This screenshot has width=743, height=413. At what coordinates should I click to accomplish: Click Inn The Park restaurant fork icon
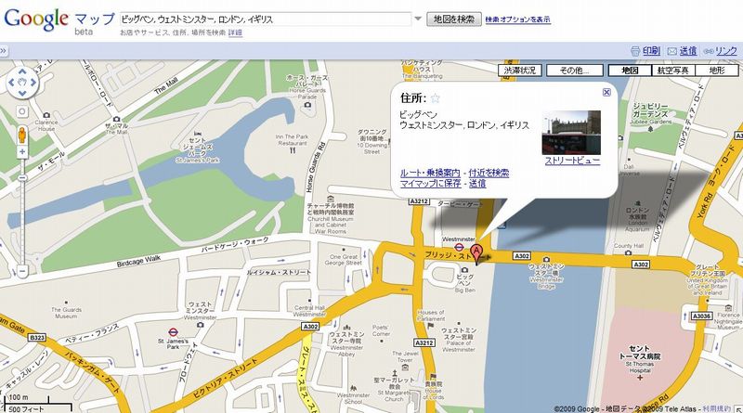pos(293,150)
